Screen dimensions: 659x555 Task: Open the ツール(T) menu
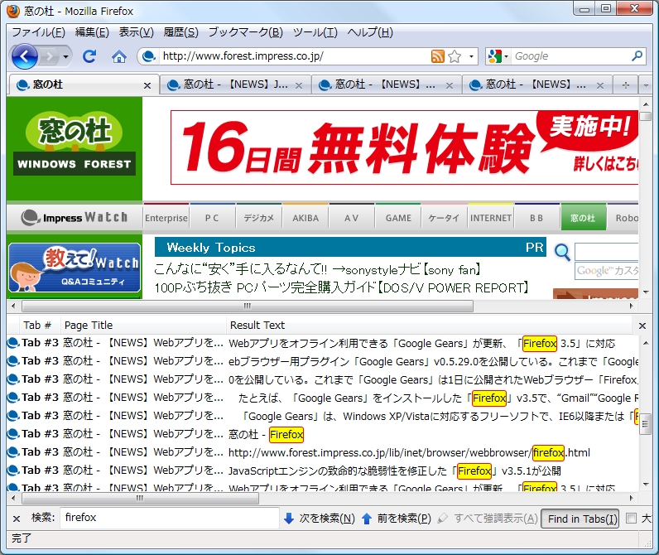pyautogui.click(x=315, y=32)
